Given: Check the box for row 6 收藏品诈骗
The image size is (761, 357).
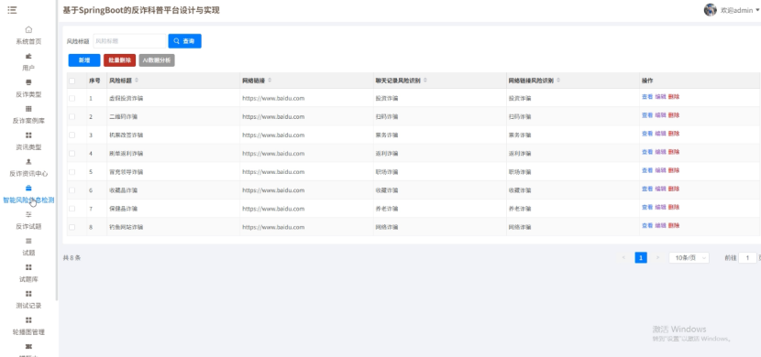Looking at the screenshot, I should click(72, 190).
